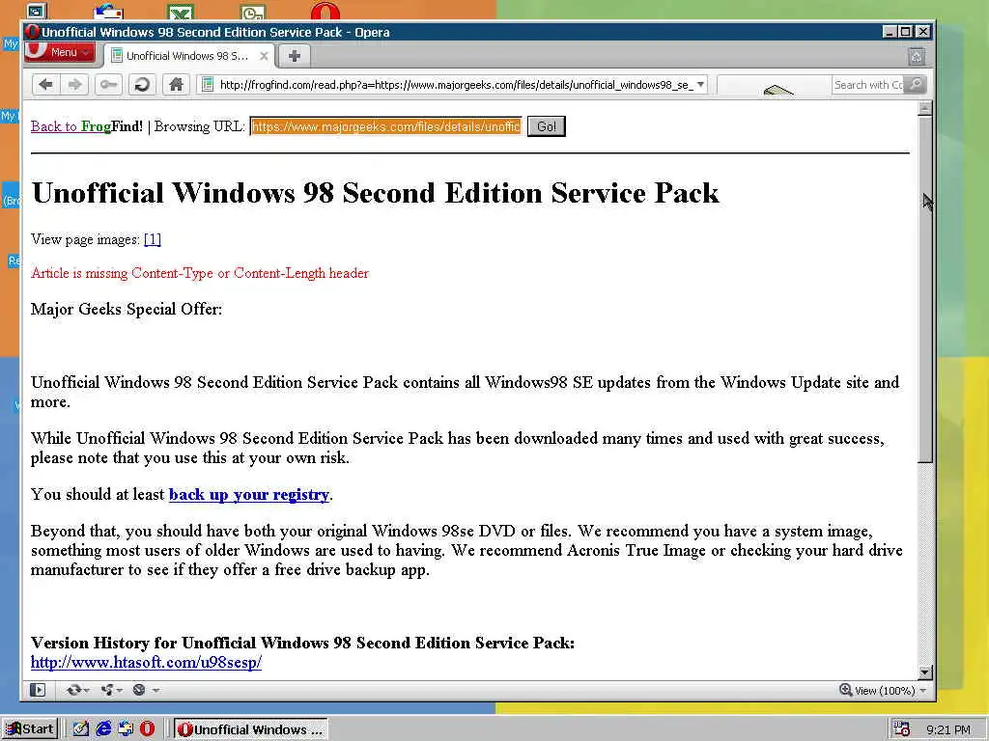Open a new tab with the plus button

coord(294,56)
